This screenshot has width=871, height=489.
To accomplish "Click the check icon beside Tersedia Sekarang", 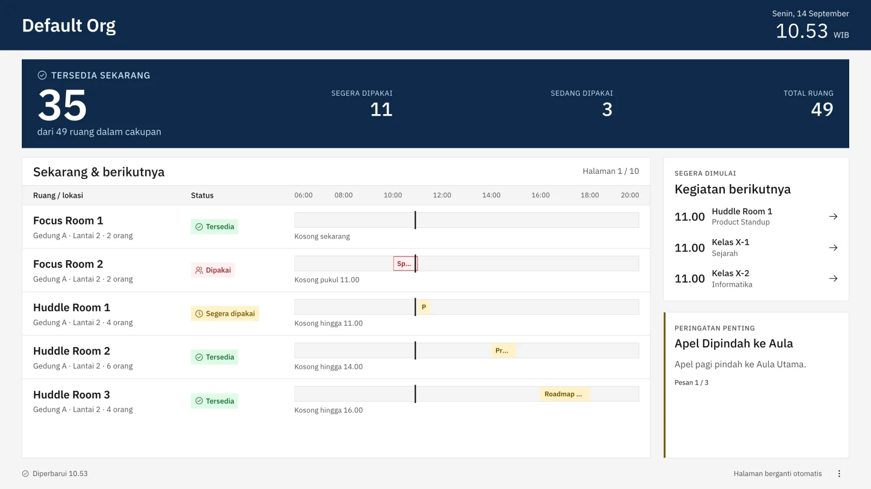I will (x=42, y=76).
